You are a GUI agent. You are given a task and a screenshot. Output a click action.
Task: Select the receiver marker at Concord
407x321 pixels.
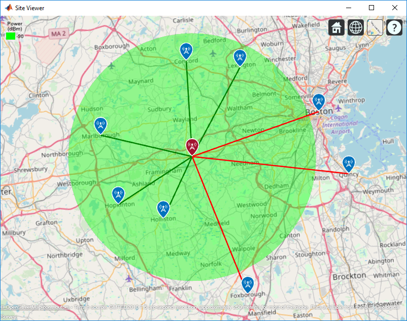tap(186, 51)
